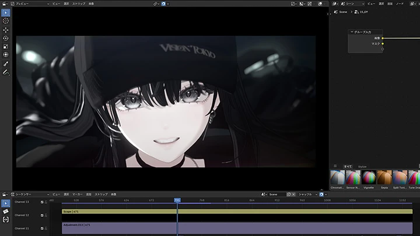Click the Scene breadcrumb in node editor
The width and height of the screenshot is (420, 236).
coord(341,12)
